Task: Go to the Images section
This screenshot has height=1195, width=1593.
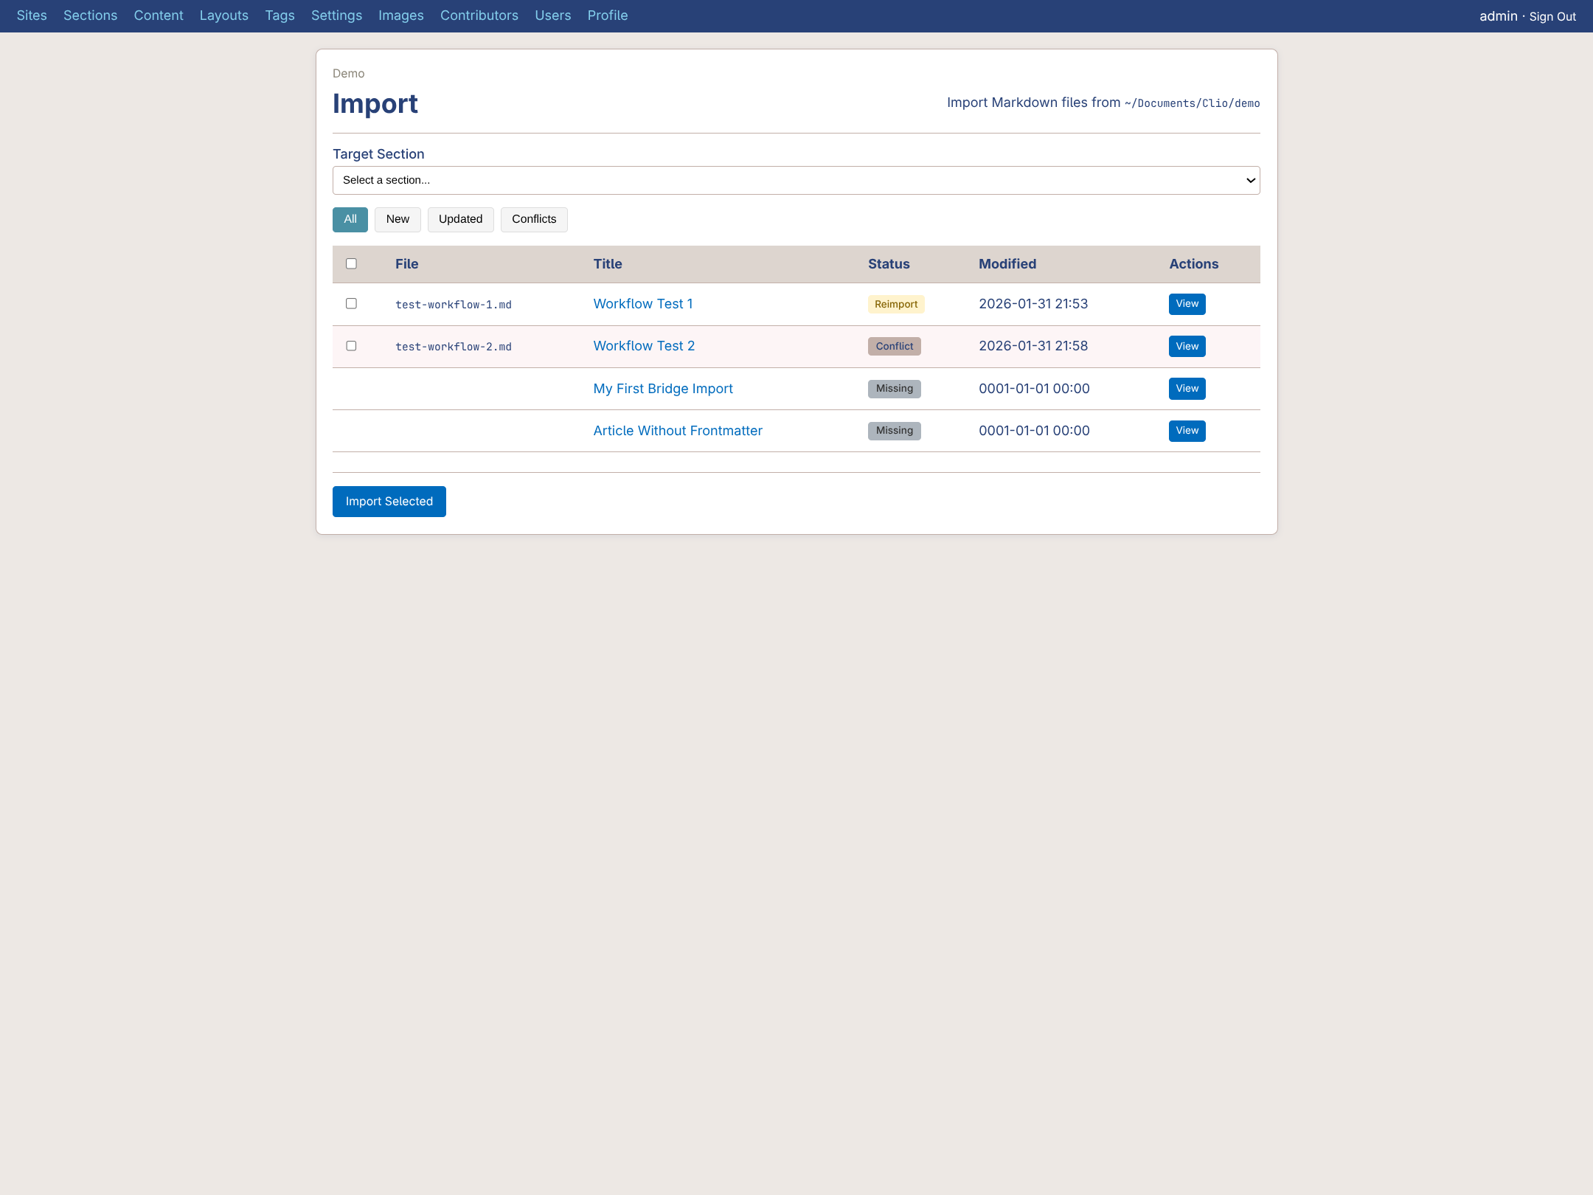Action: click(x=400, y=15)
